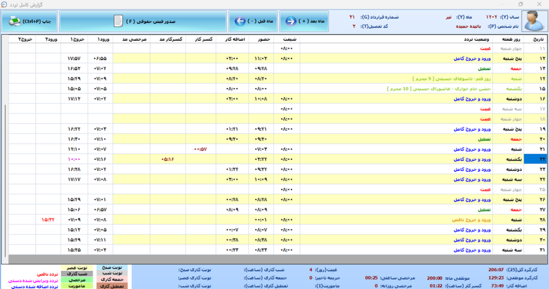Click the blue نوبت صبح legend swatch

(x=112, y=267)
